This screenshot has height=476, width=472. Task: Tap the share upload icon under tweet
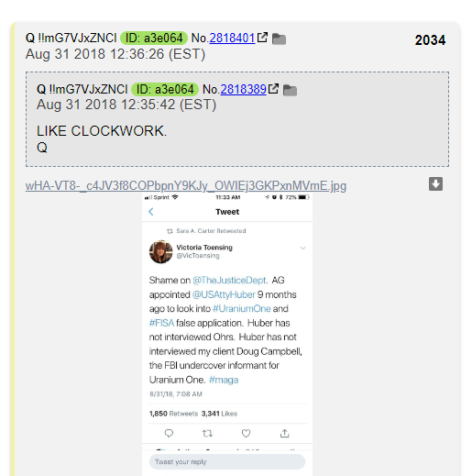pyautogui.click(x=284, y=433)
